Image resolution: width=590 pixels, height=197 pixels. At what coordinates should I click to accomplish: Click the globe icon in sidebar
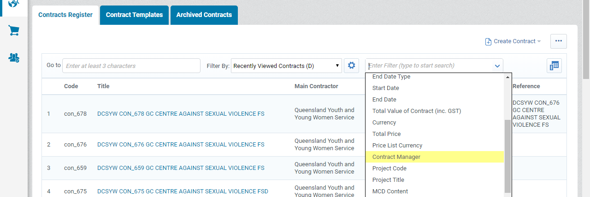click(x=14, y=4)
